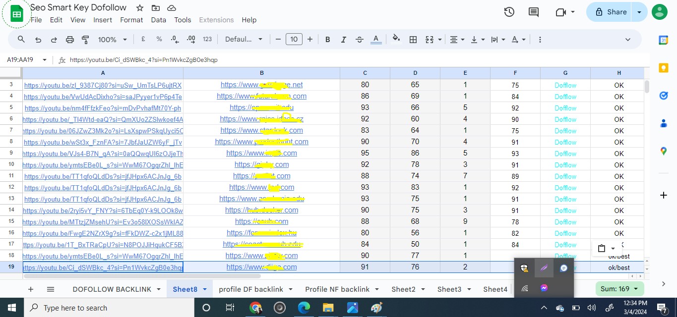Open the fill color picker
The image size is (677, 317).
point(396,40)
